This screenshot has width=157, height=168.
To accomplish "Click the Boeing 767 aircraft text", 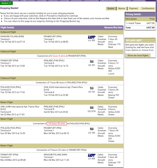I will coord(114,95).
